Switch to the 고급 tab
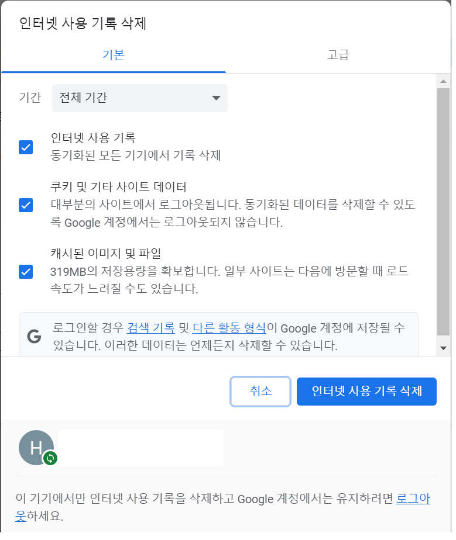Viewport: 456px width, 540px height. [x=338, y=55]
